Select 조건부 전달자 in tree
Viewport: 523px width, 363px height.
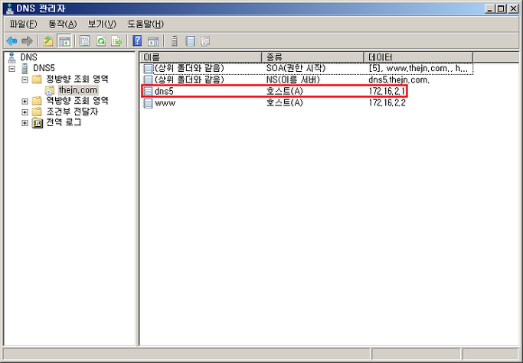(x=72, y=112)
